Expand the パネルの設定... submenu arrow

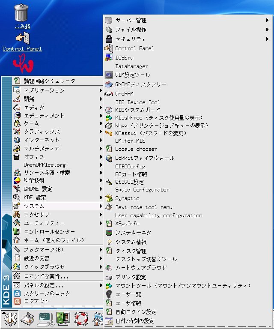tap(101, 285)
